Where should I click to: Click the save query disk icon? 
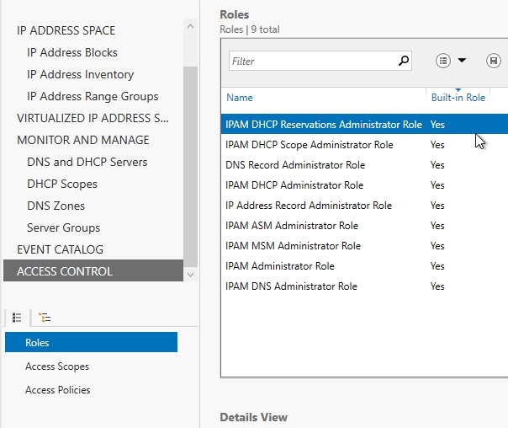coord(493,61)
